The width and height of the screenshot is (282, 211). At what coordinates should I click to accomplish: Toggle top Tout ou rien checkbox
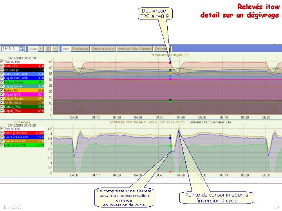pos(2,62)
